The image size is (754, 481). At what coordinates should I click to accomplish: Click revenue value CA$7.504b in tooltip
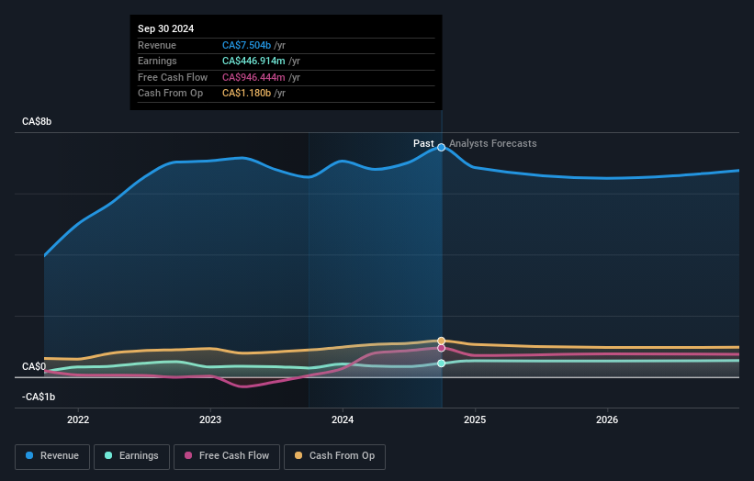click(x=246, y=45)
